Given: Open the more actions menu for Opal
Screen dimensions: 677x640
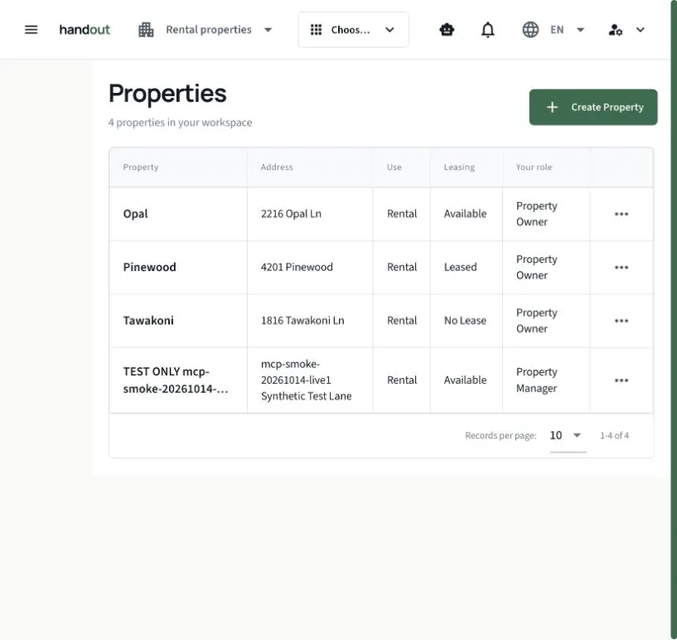Looking at the screenshot, I should click(x=621, y=214).
